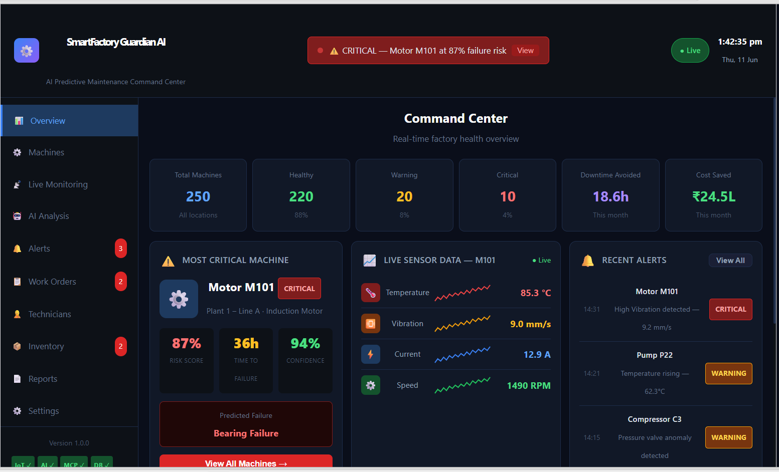This screenshot has height=472, width=779.
Task: Click the Vibration sensor orange icon
Action: pyautogui.click(x=371, y=324)
